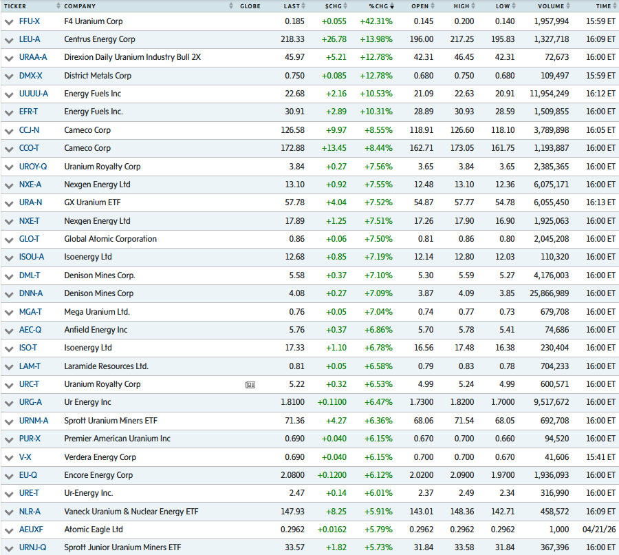This screenshot has width=619, height=555.
Task: Open the URG-A ticker link
Action: click(x=30, y=402)
